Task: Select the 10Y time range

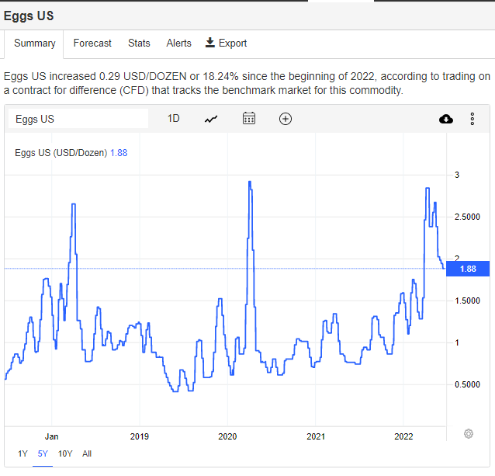Action: 65,453
